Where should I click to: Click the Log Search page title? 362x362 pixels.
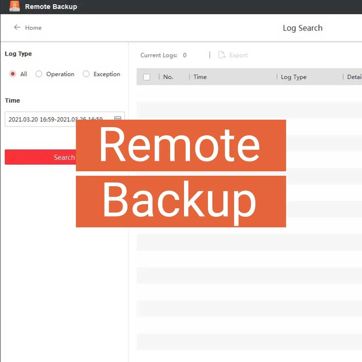tap(303, 28)
